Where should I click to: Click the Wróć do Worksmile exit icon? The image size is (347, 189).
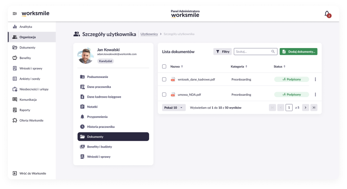tap(15, 173)
